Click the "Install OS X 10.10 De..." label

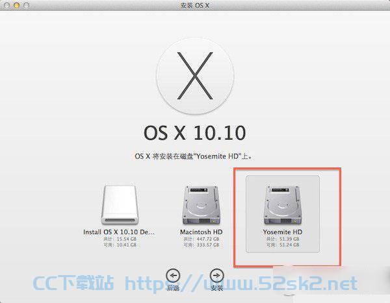click(119, 232)
